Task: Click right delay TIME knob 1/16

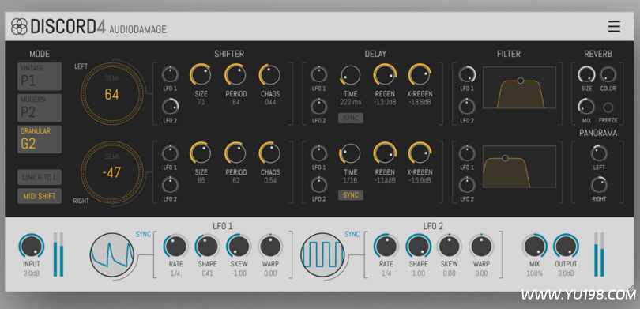Action: (x=351, y=153)
